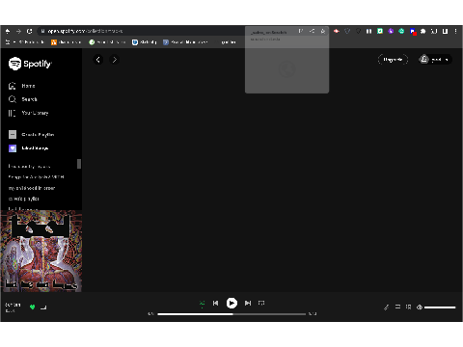Click the play button
This screenshot has width=463, height=347.
pyautogui.click(x=231, y=303)
